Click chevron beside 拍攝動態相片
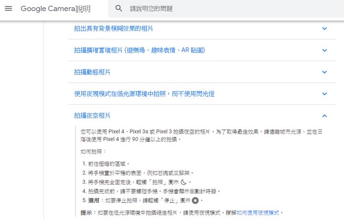The image size is (344, 220). click(324, 72)
